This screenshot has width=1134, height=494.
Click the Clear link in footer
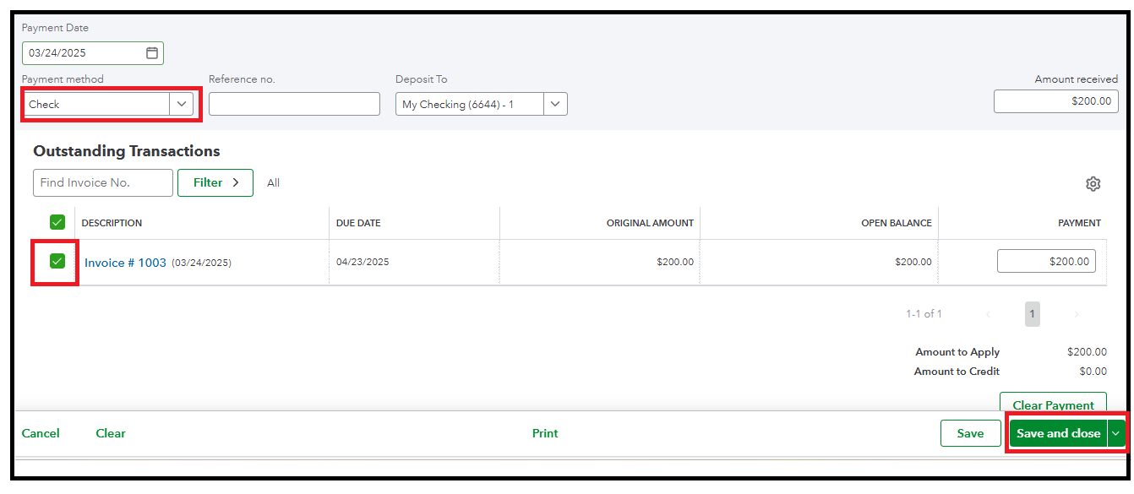(111, 433)
